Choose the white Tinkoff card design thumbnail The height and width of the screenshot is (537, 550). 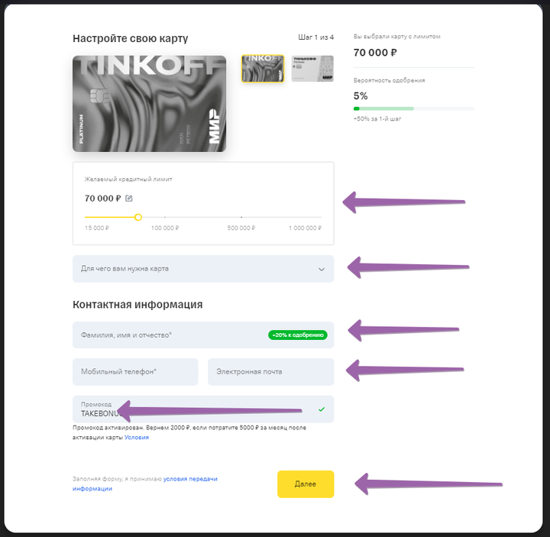312,69
